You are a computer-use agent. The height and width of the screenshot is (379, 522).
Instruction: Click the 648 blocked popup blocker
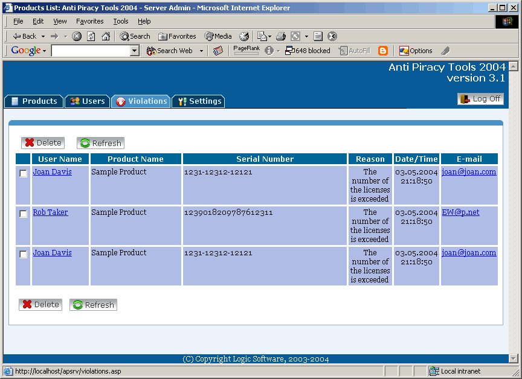tap(308, 51)
